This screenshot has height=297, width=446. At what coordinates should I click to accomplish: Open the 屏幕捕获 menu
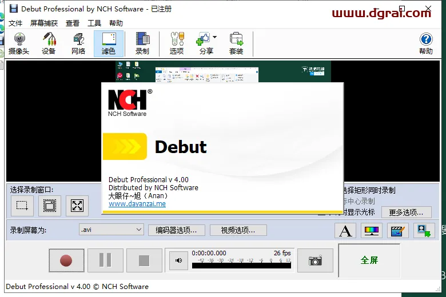pyautogui.click(x=44, y=23)
